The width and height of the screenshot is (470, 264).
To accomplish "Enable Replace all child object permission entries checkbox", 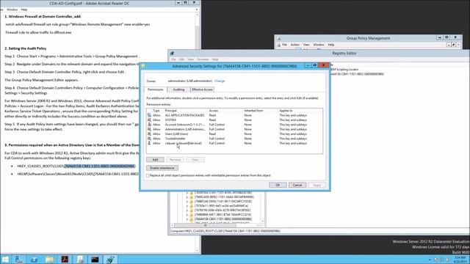I will tap(148, 176).
